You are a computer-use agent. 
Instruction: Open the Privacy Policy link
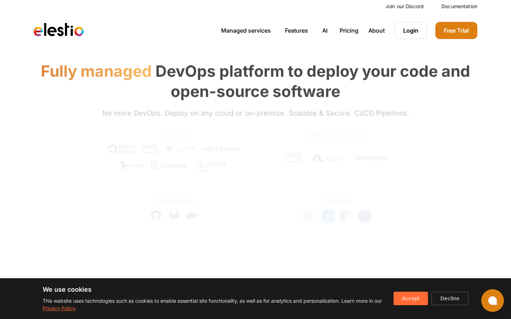[x=59, y=308]
